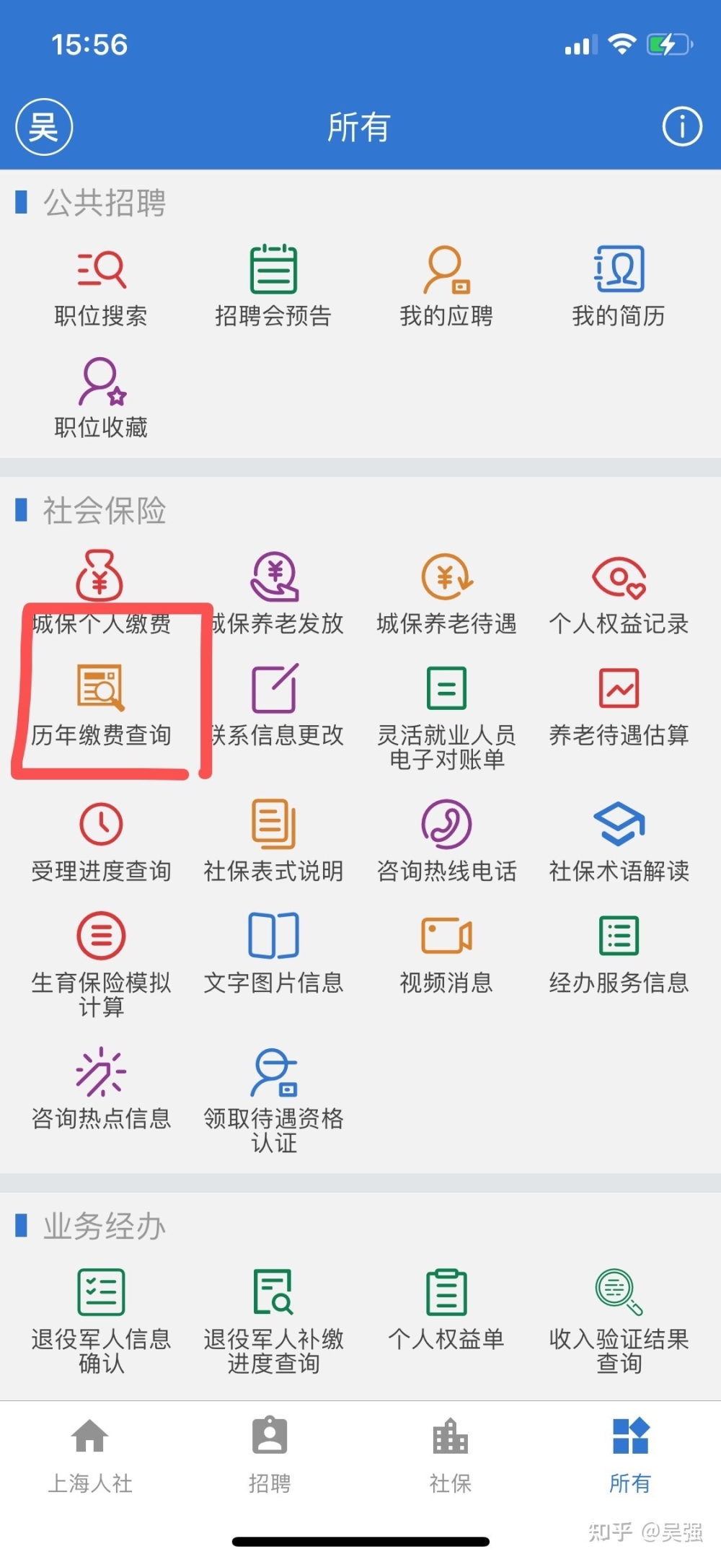Tap 受理进度查询 clock icon
Image resolution: width=721 pixels, height=1562 pixels.
[x=101, y=823]
